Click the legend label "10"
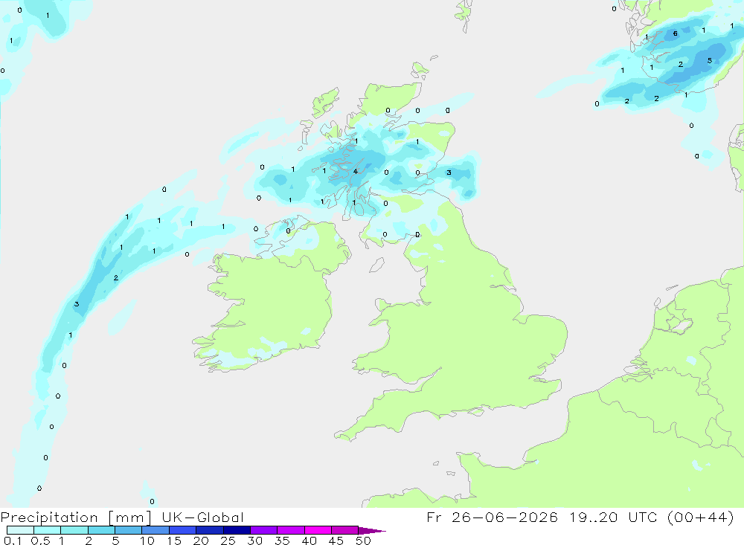Image resolution: width=744 pixels, height=545 pixels. (147, 541)
